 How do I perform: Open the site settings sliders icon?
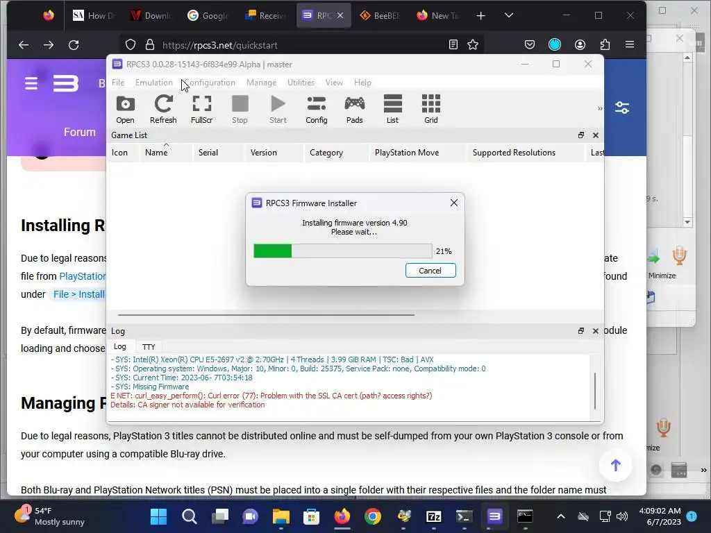pos(621,108)
